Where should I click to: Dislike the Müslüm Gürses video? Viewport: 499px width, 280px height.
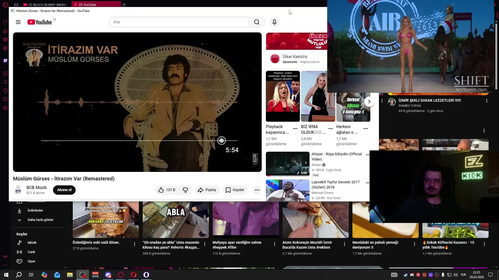(x=186, y=190)
